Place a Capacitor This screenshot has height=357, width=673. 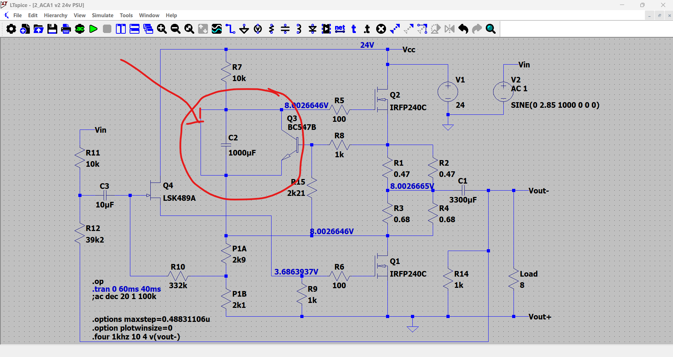[x=285, y=29]
